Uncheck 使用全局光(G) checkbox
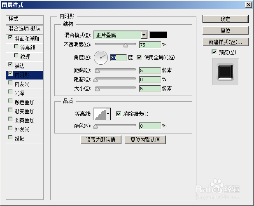Viewport: 254px width, 206px height. pyautogui.click(x=139, y=57)
